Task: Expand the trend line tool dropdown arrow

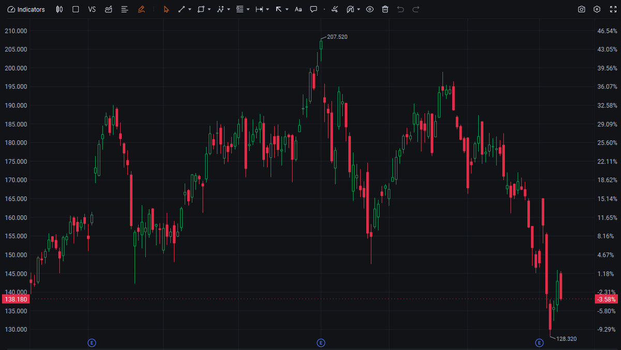Action: point(189,9)
